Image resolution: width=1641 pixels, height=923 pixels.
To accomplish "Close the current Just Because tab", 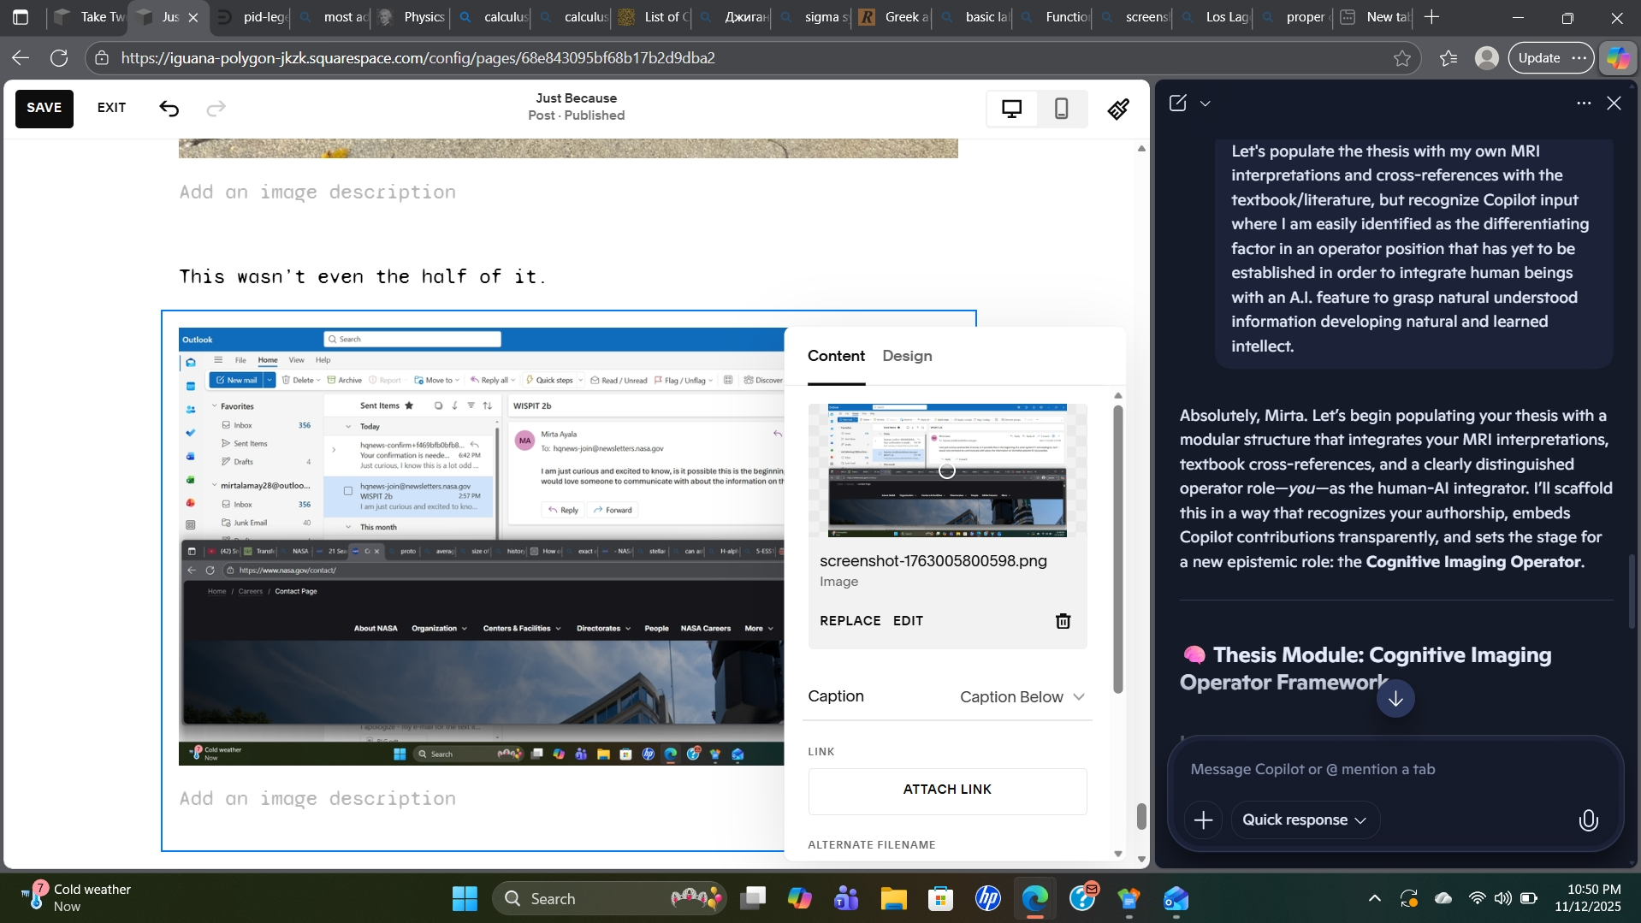I will coord(193,17).
